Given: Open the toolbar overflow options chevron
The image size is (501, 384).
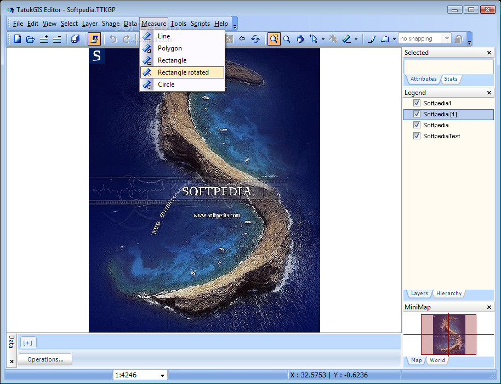Looking at the screenshot, I should click(469, 42).
